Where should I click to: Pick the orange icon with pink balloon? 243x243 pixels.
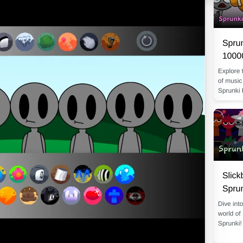point(67,42)
